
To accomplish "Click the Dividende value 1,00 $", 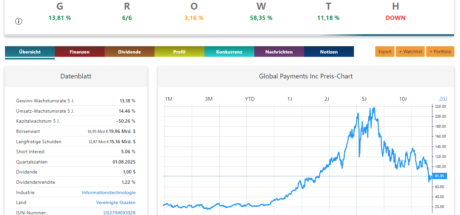I will pyautogui.click(x=129, y=172).
